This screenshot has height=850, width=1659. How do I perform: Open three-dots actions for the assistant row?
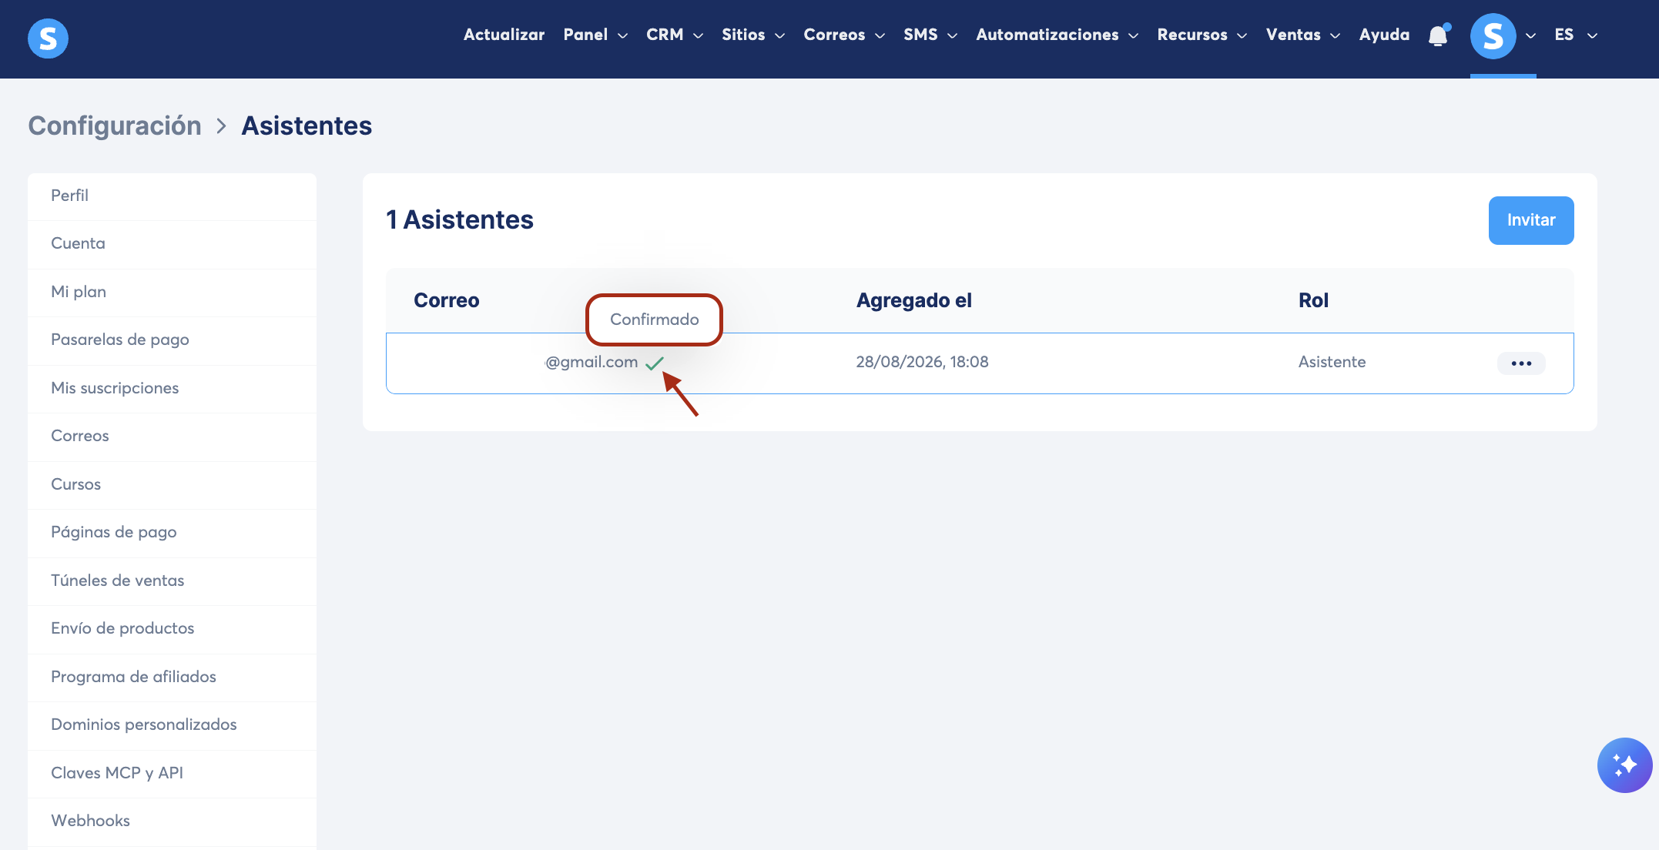[1521, 363]
